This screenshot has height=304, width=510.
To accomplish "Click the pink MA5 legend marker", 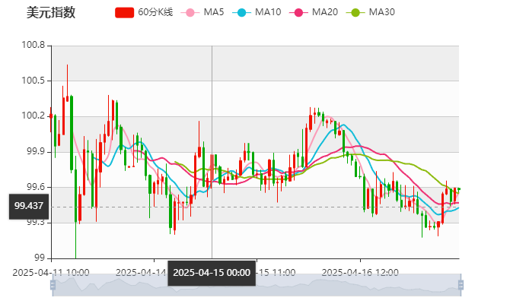I will [x=191, y=12].
